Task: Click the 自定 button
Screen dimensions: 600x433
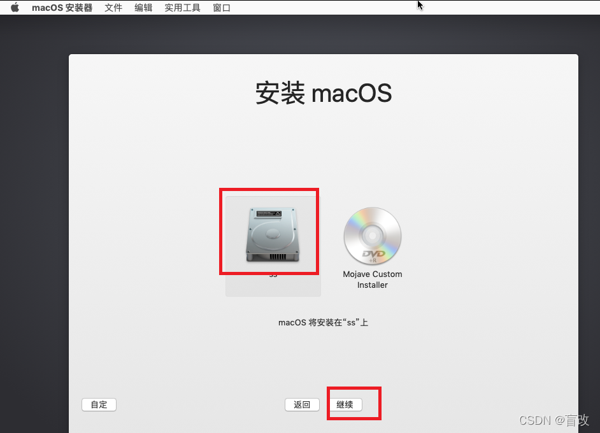Action: tap(99, 405)
